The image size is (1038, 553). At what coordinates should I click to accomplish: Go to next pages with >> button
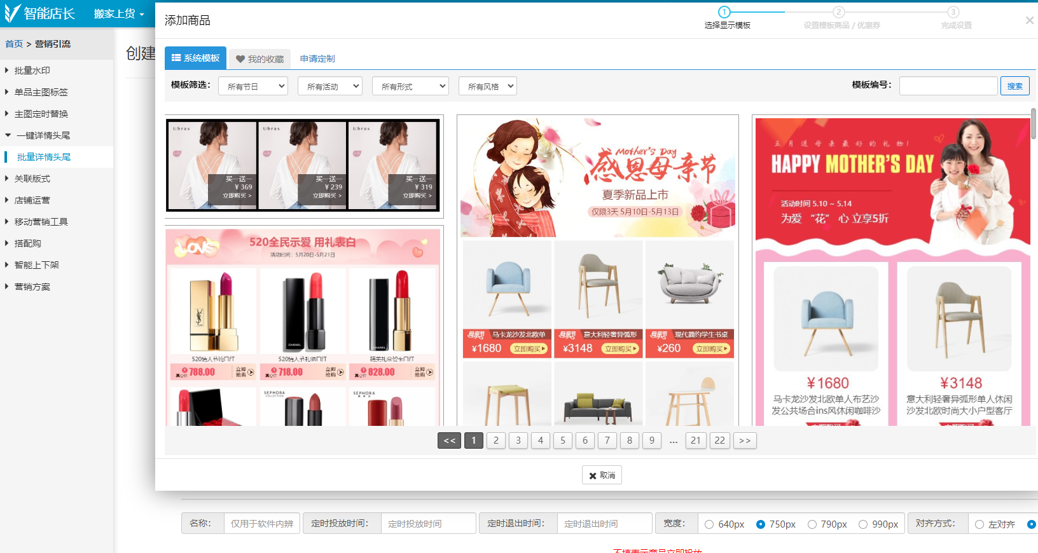(745, 440)
